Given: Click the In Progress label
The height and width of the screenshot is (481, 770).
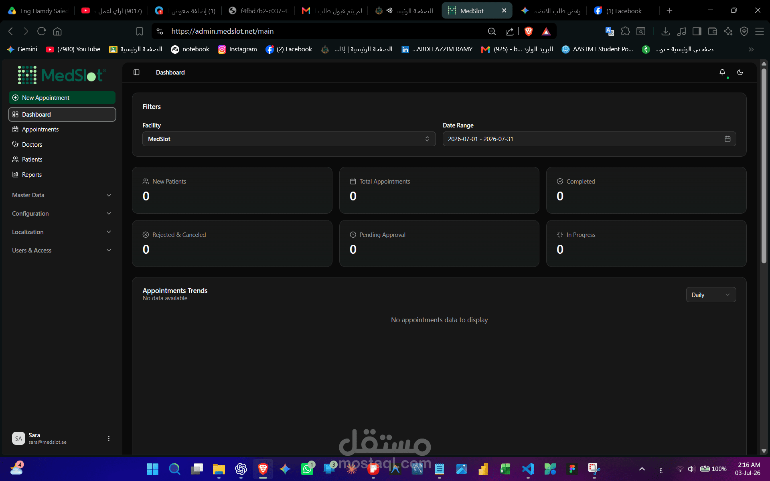Looking at the screenshot, I should click(581, 235).
